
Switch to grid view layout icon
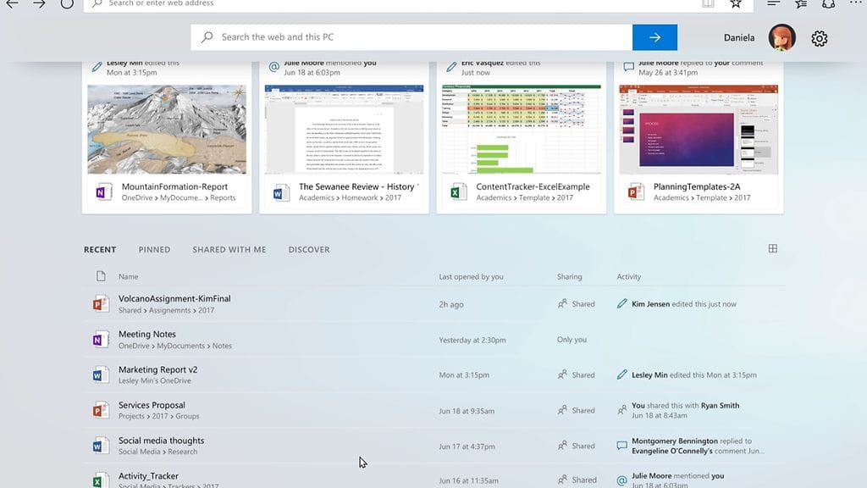click(772, 249)
